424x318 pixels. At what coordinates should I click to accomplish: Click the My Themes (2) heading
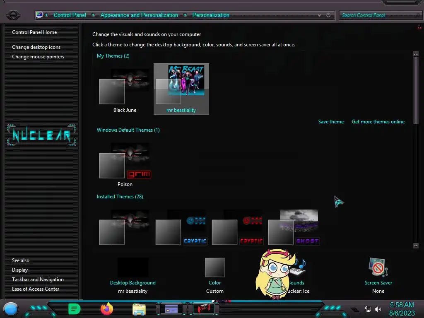113,56
